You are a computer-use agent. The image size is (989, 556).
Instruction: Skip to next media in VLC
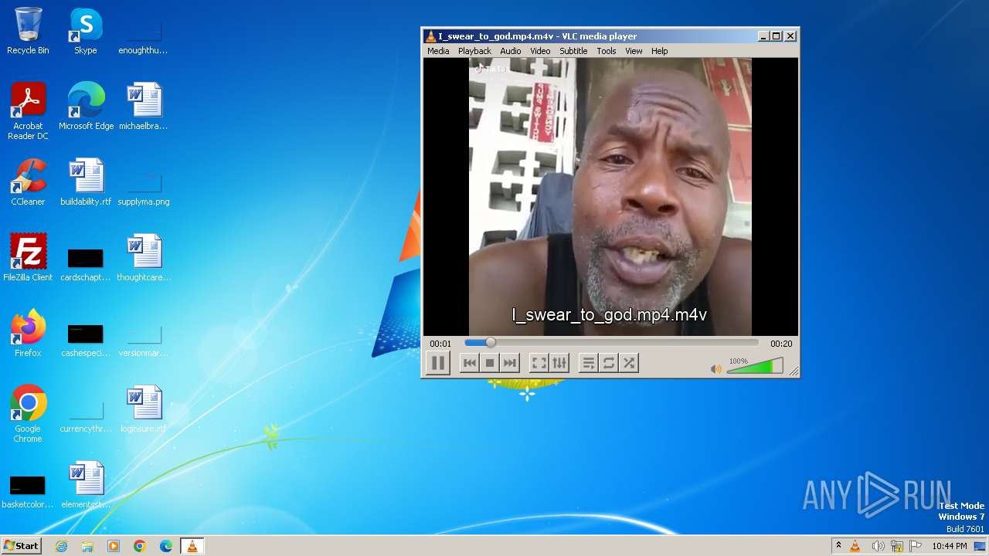[x=509, y=363]
